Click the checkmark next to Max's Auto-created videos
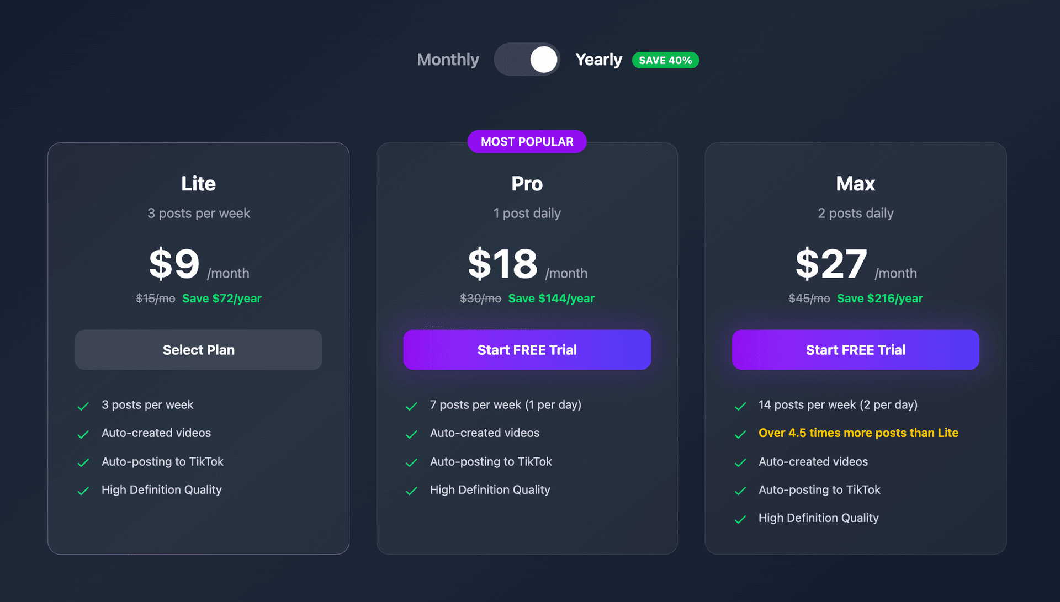This screenshot has height=602, width=1060. [x=740, y=462]
